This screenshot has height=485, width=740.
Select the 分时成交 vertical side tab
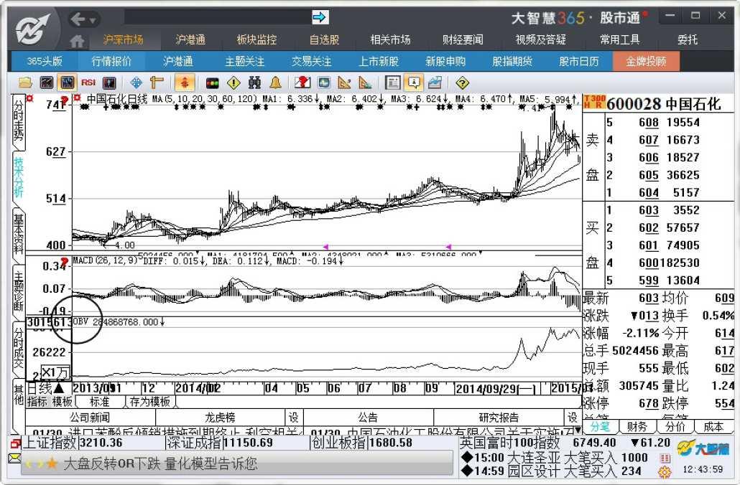pyautogui.click(x=19, y=349)
